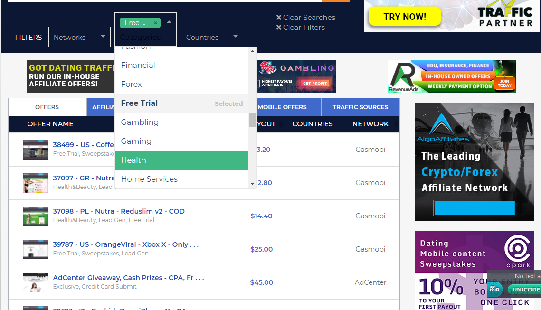Image resolution: width=541 pixels, height=310 pixels.
Task: Click thumbnail of offer 38499
Action: 36,150
